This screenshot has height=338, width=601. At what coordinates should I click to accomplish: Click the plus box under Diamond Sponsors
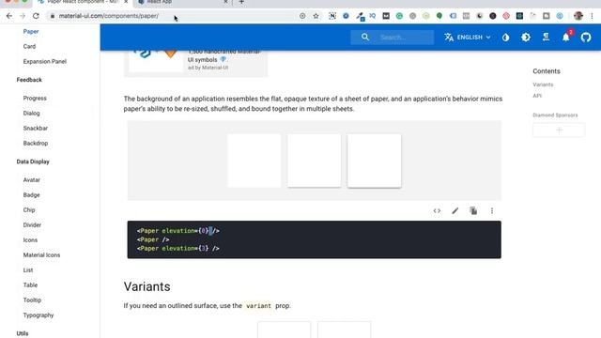point(559,131)
